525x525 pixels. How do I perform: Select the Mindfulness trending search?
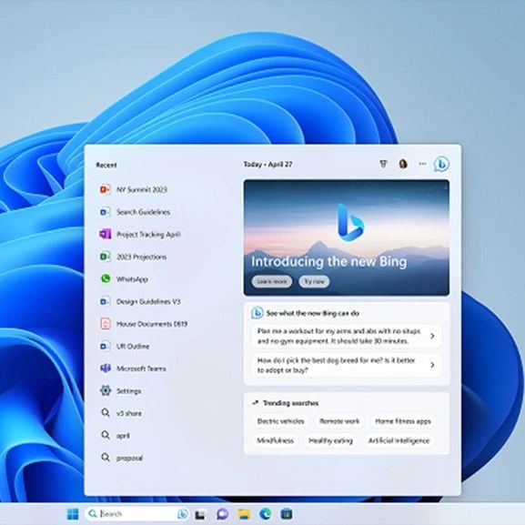pyautogui.click(x=275, y=440)
